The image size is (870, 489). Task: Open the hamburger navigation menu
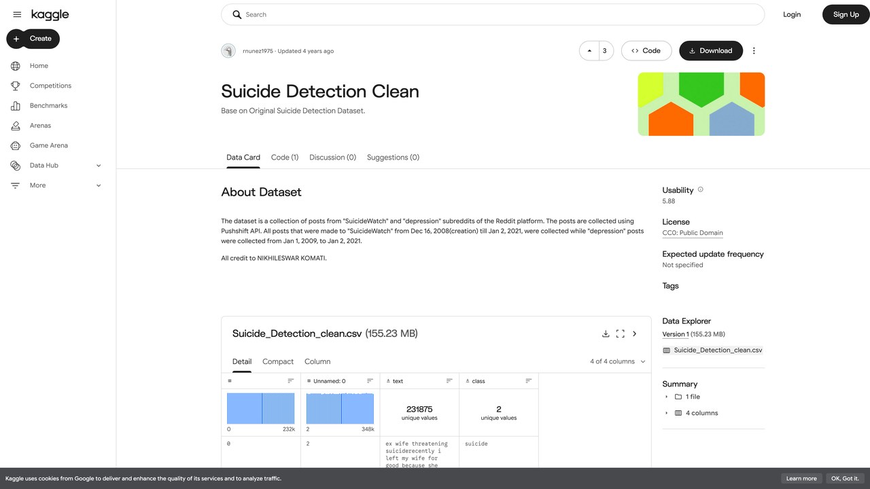coord(17,14)
